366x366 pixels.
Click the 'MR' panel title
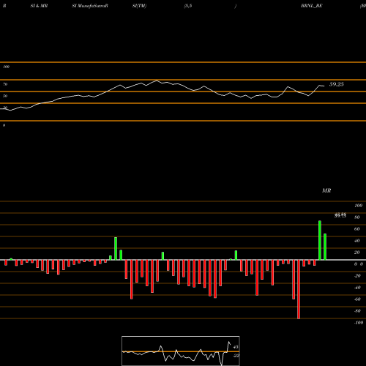pos(326,190)
